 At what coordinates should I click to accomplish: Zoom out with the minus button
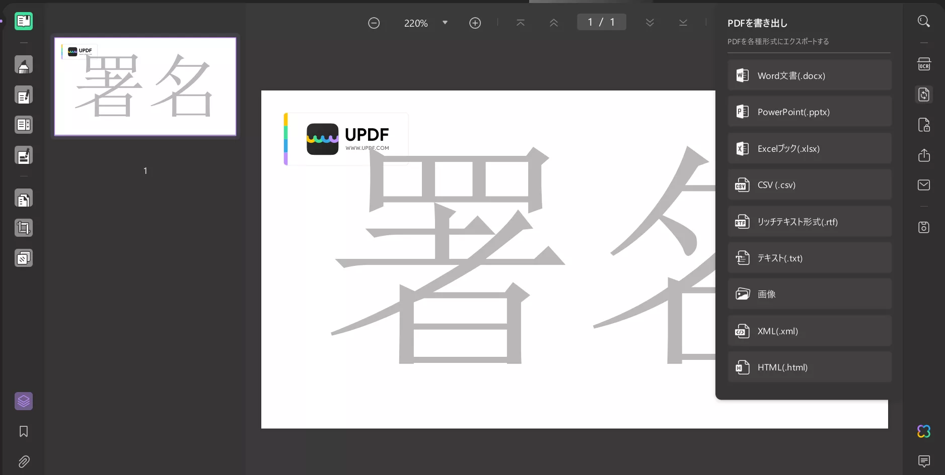(374, 23)
